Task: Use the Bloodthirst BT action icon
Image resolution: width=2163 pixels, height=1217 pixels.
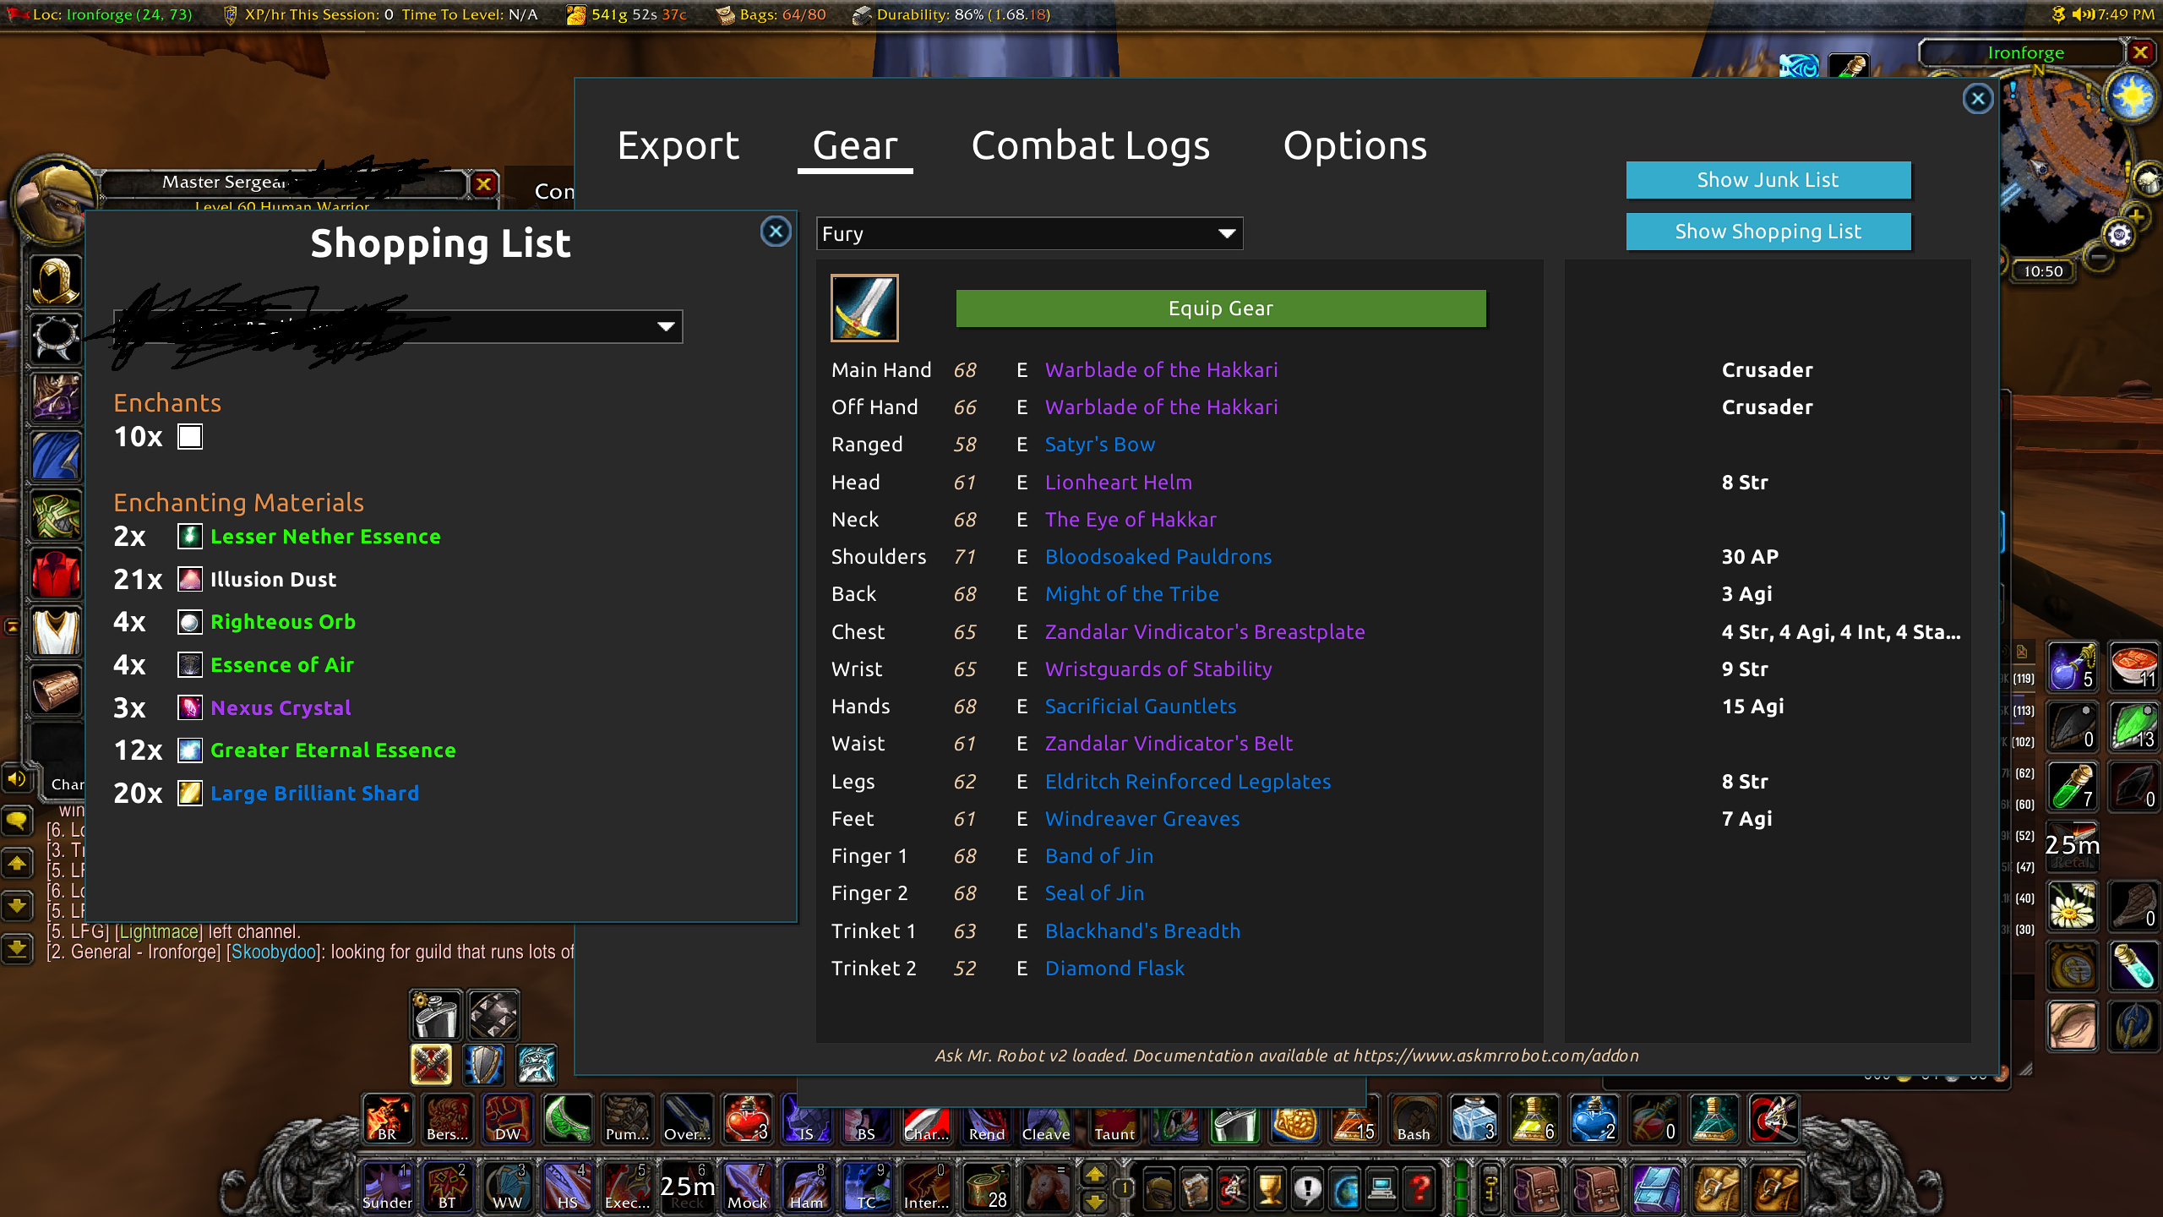Action: coord(448,1187)
